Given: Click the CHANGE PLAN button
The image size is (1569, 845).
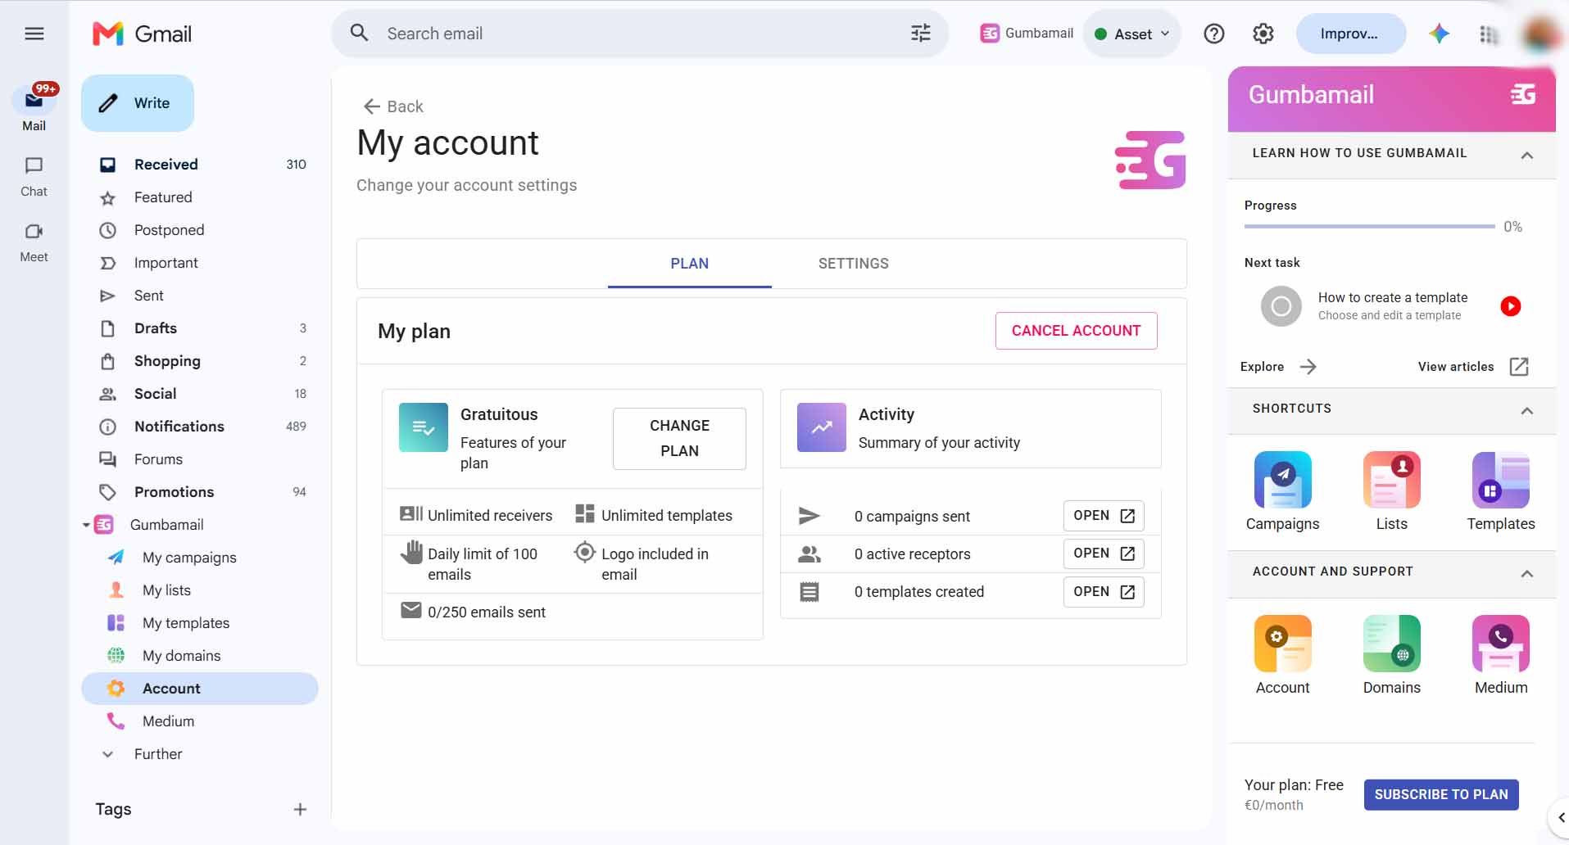Looking at the screenshot, I should point(679,439).
